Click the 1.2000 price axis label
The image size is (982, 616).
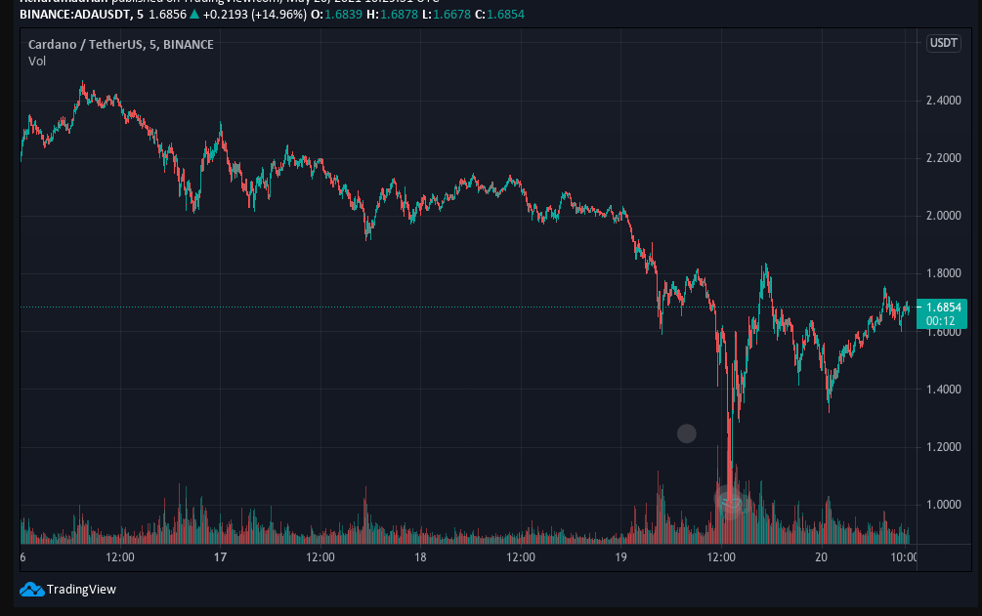(x=943, y=446)
